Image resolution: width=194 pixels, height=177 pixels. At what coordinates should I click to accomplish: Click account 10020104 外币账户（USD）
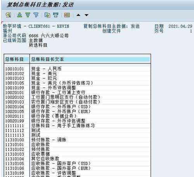pyautogui.click(x=77, y=107)
